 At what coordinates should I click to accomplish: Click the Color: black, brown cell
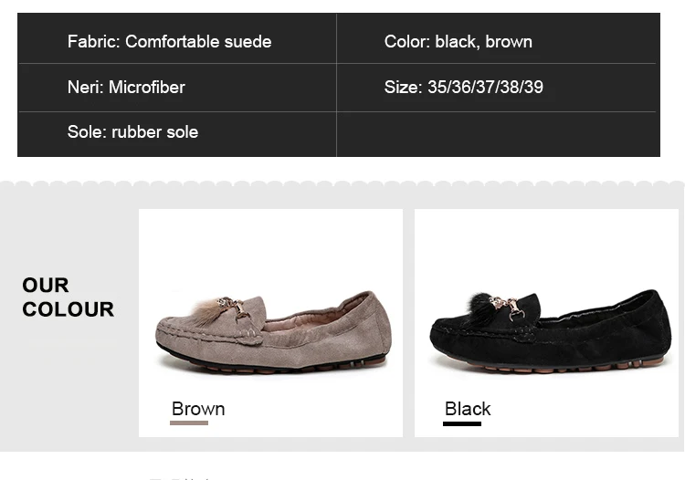497,39
